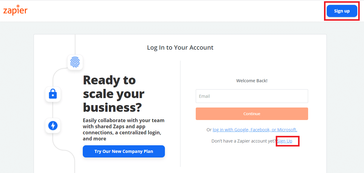Image resolution: width=364 pixels, height=173 pixels.
Task: Click the gray page background outside the card
Action: point(17,91)
